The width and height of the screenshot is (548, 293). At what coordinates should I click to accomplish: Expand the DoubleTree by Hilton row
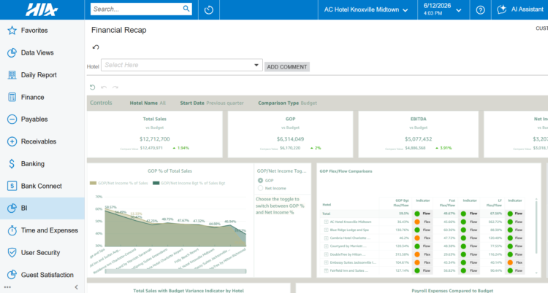[326, 254]
